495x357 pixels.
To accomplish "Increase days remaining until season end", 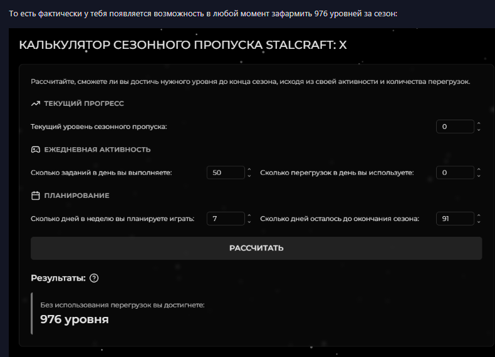I will point(479,215).
